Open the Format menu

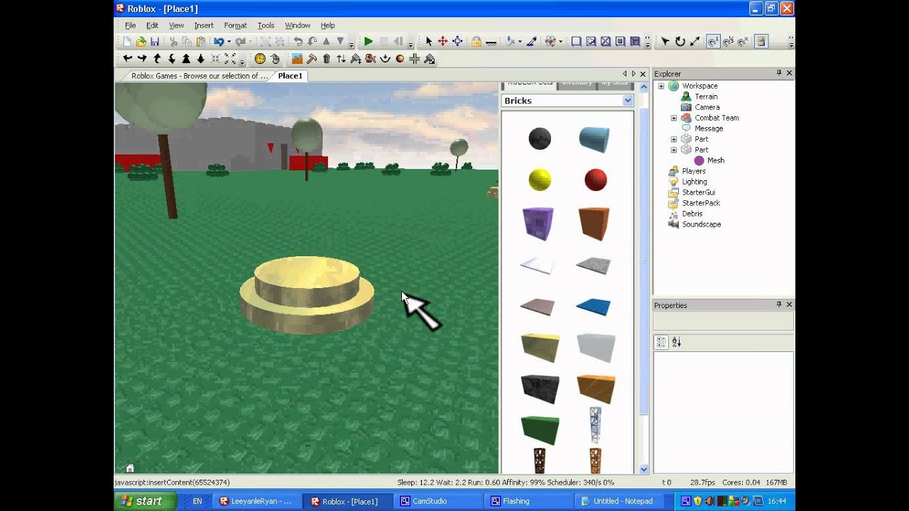coord(236,25)
